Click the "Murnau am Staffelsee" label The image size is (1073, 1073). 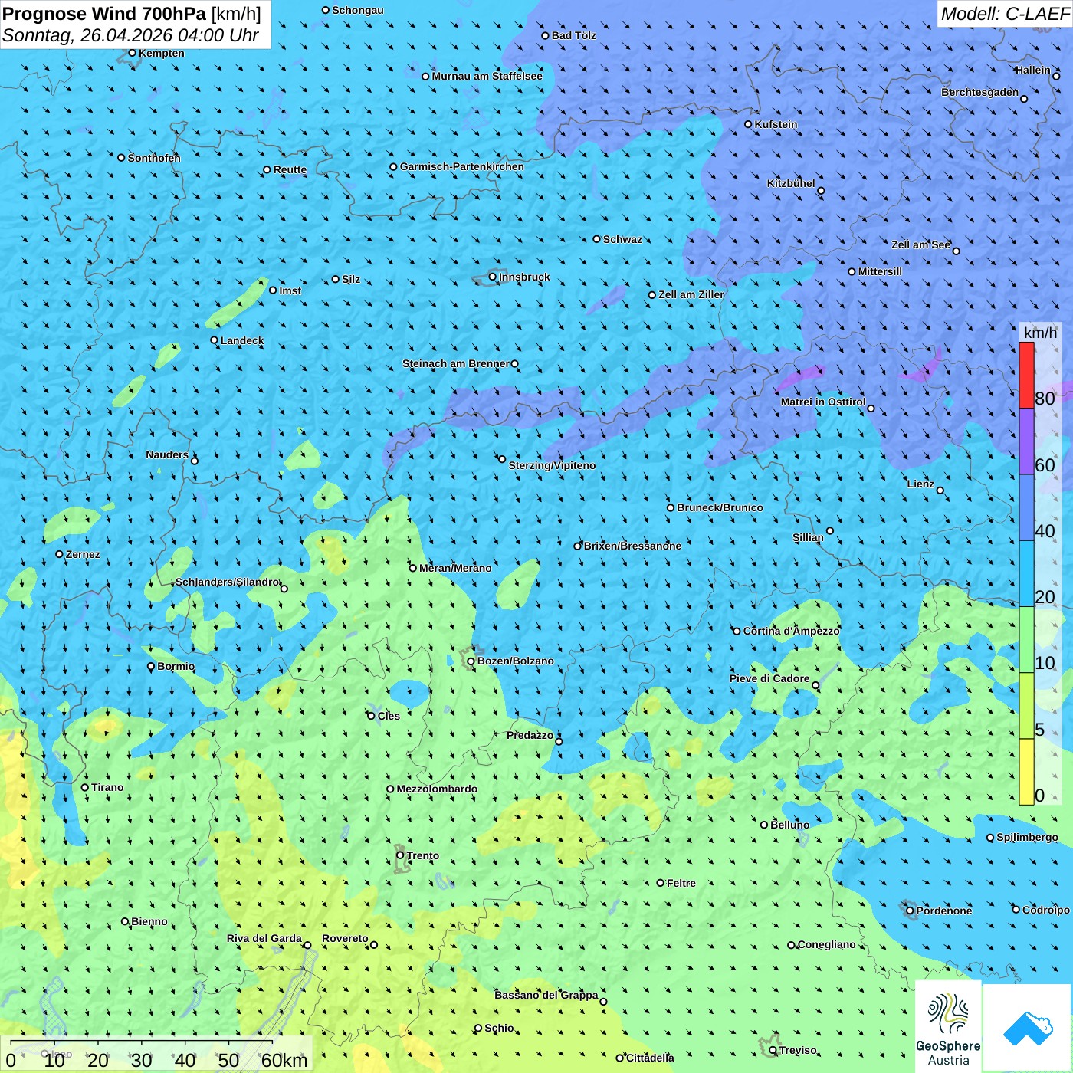coord(487,76)
